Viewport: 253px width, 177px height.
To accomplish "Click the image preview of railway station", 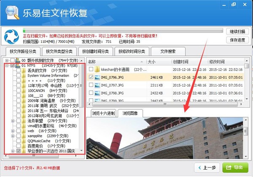I will coord(164,138).
